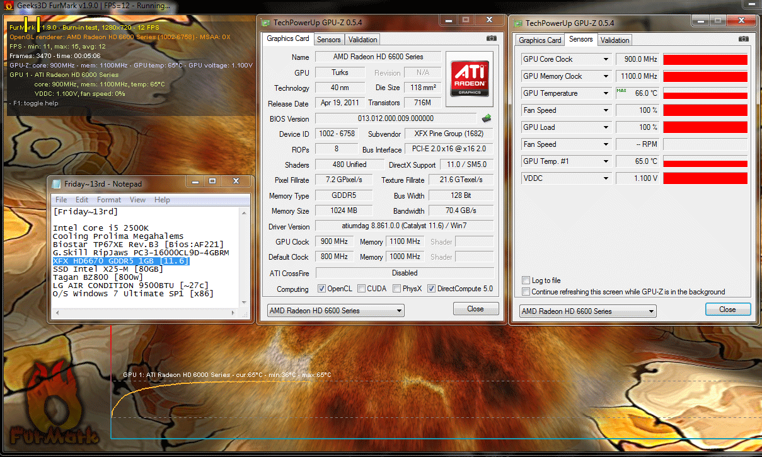The image size is (762, 457).
Task: Click the Notepad vertical scrollbar up arrow
Action: (x=245, y=212)
